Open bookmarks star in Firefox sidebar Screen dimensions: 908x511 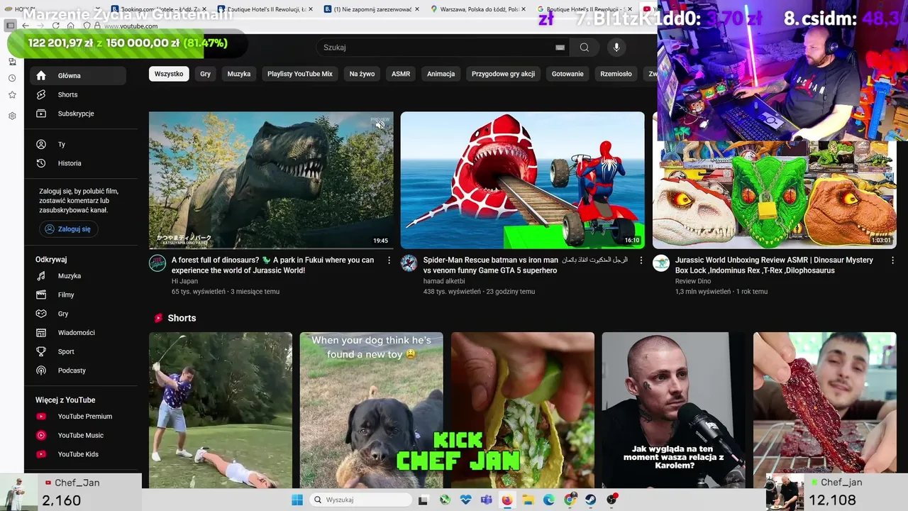(x=12, y=95)
